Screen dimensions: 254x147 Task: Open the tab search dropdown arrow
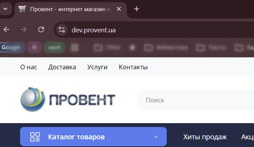5,9
